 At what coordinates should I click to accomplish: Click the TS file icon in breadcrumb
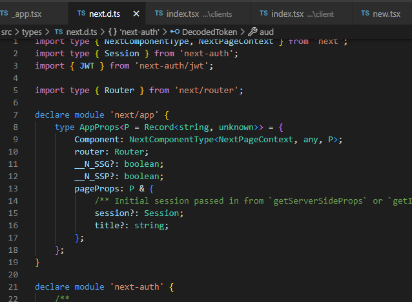coord(59,32)
